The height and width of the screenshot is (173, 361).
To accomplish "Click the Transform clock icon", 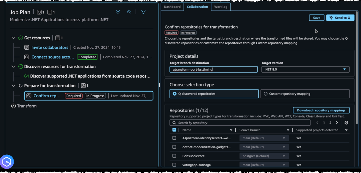I will point(14,106).
